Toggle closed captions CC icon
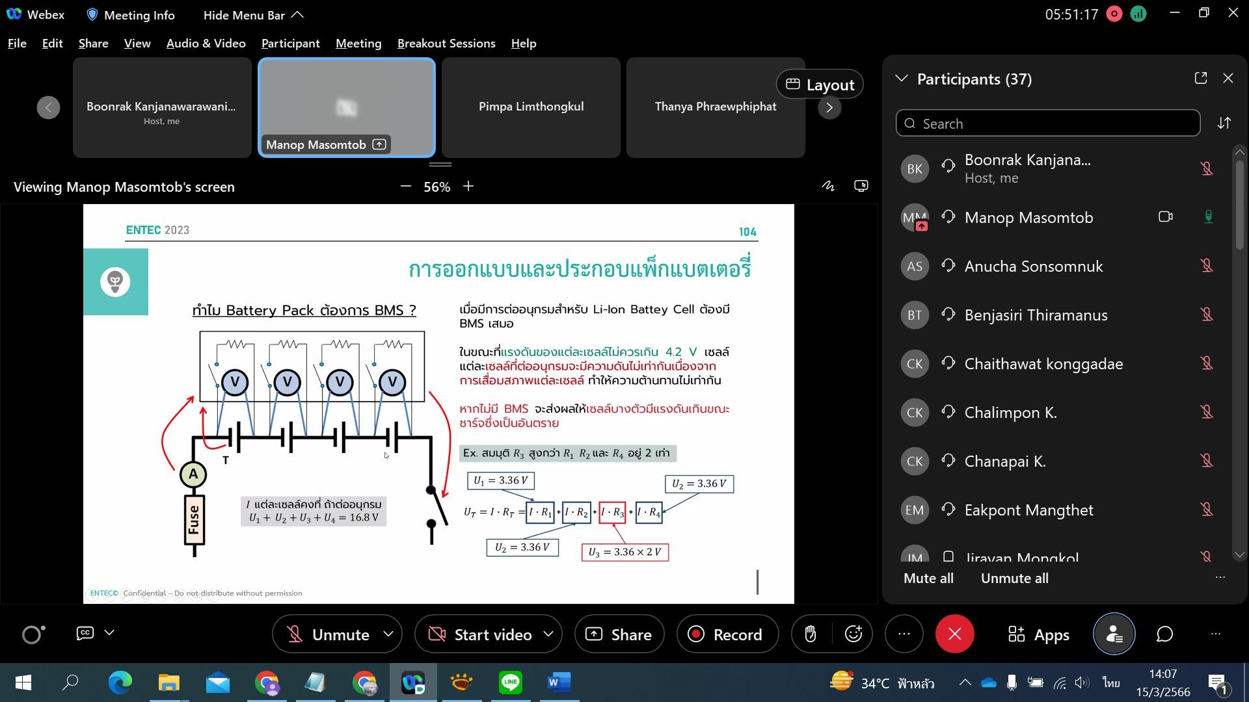 (x=85, y=633)
